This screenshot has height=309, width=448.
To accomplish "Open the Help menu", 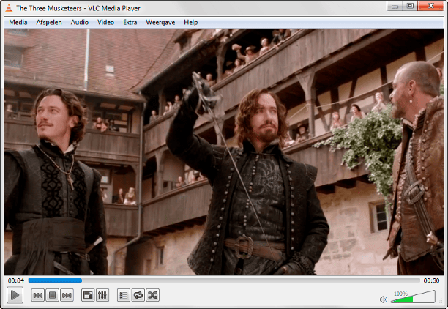I will click(190, 22).
